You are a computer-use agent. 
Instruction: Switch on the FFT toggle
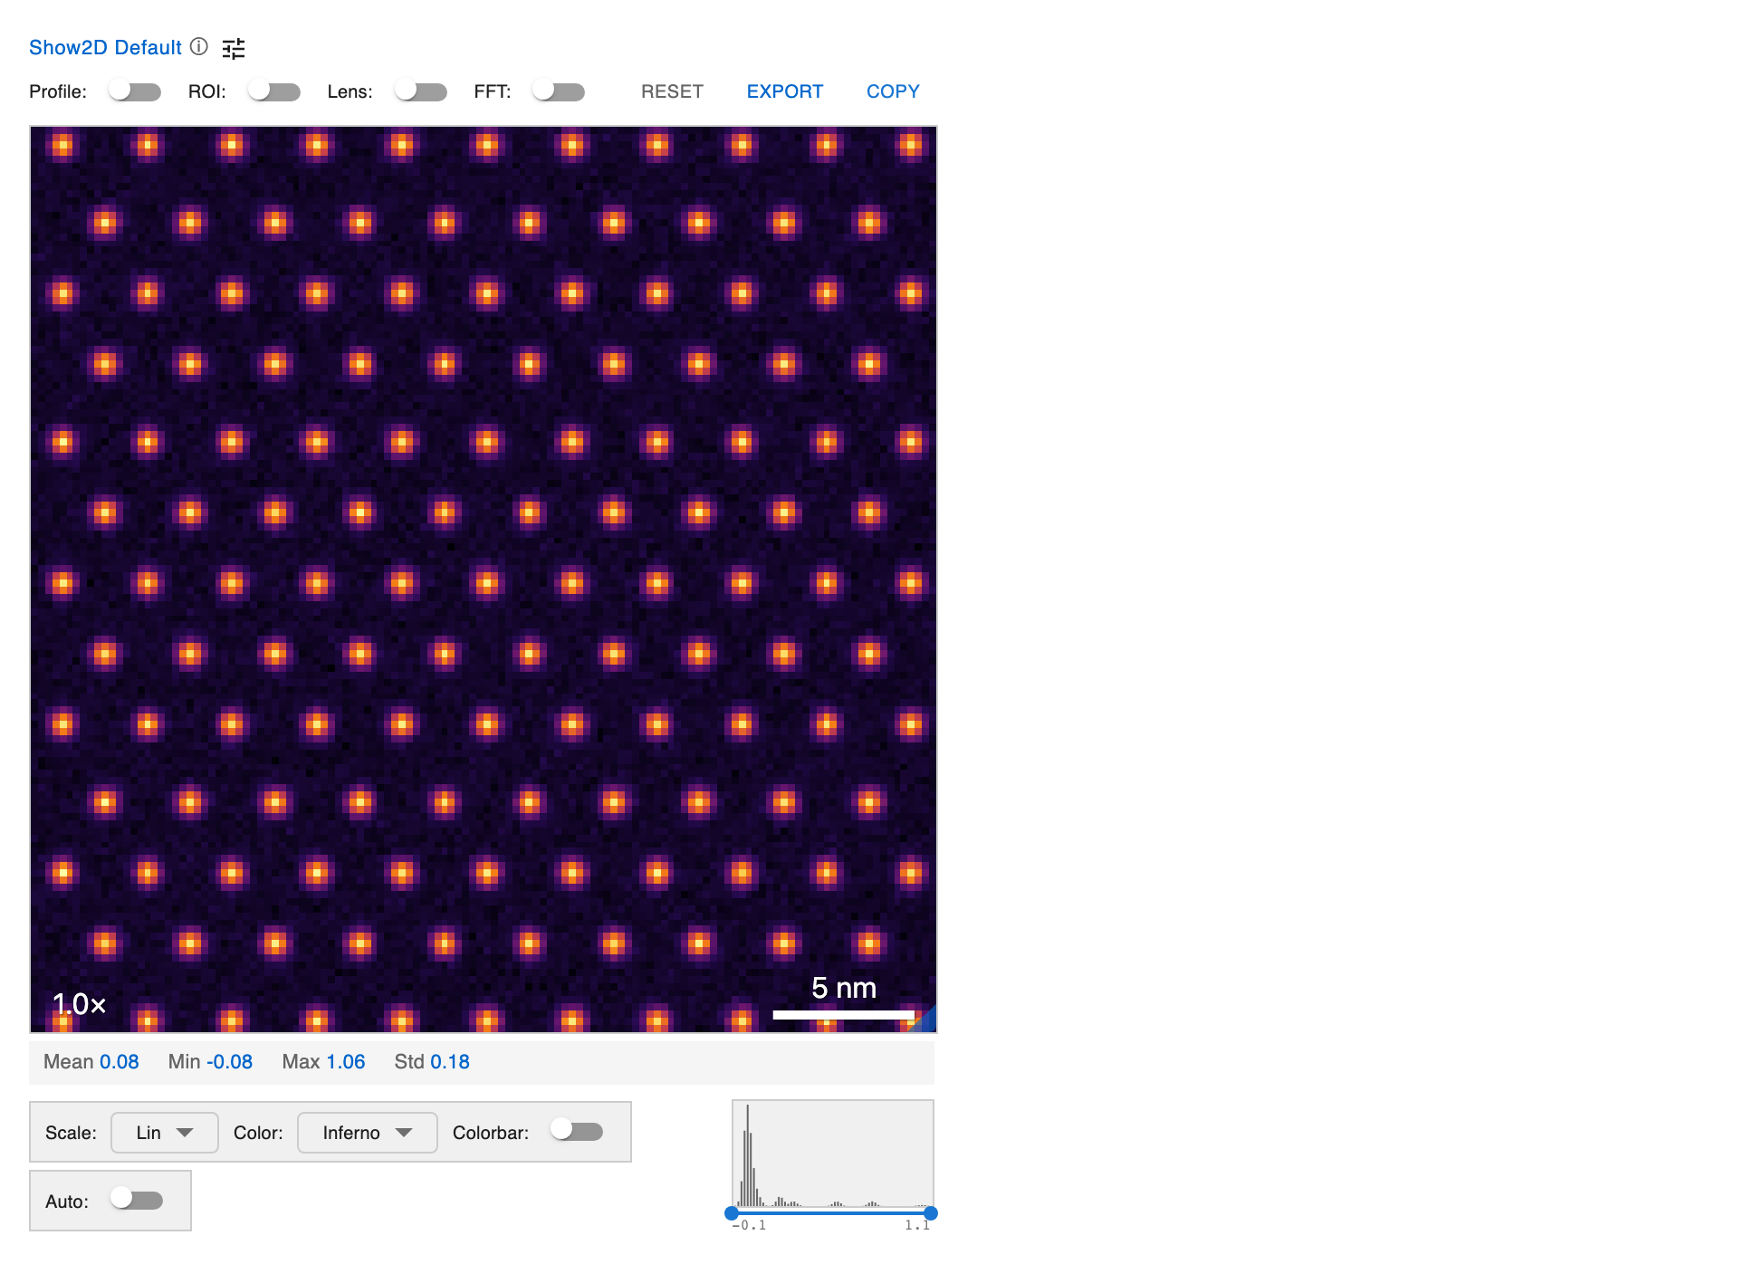pos(559,91)
